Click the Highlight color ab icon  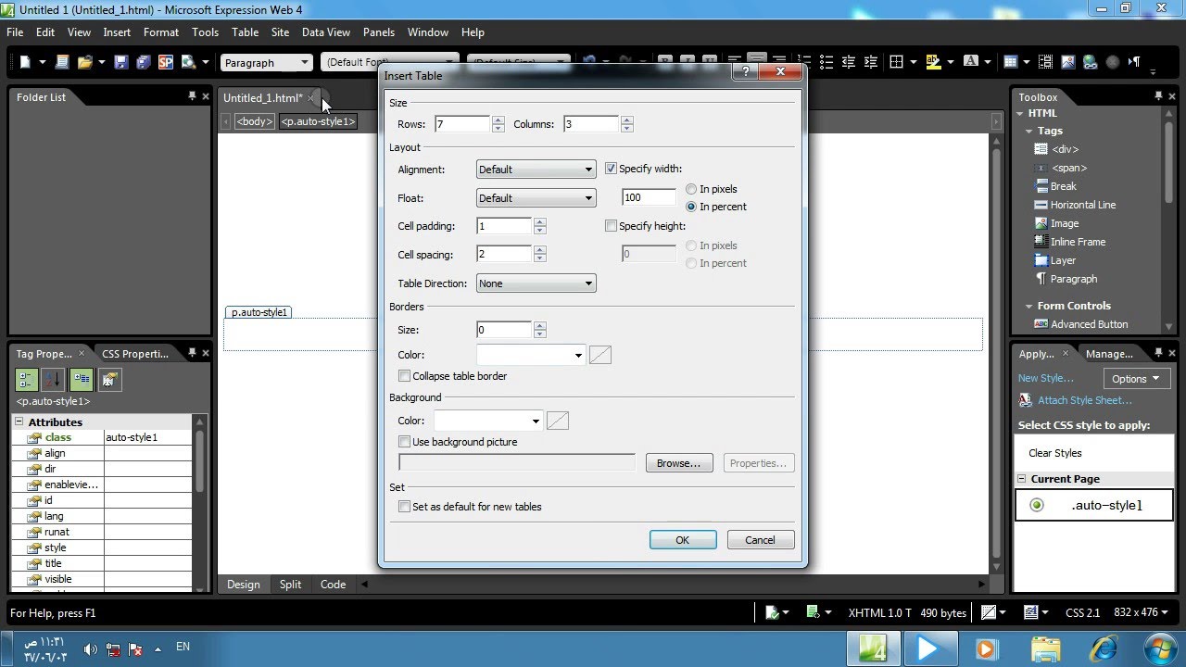pyautogui.click(x=933, y=62)
